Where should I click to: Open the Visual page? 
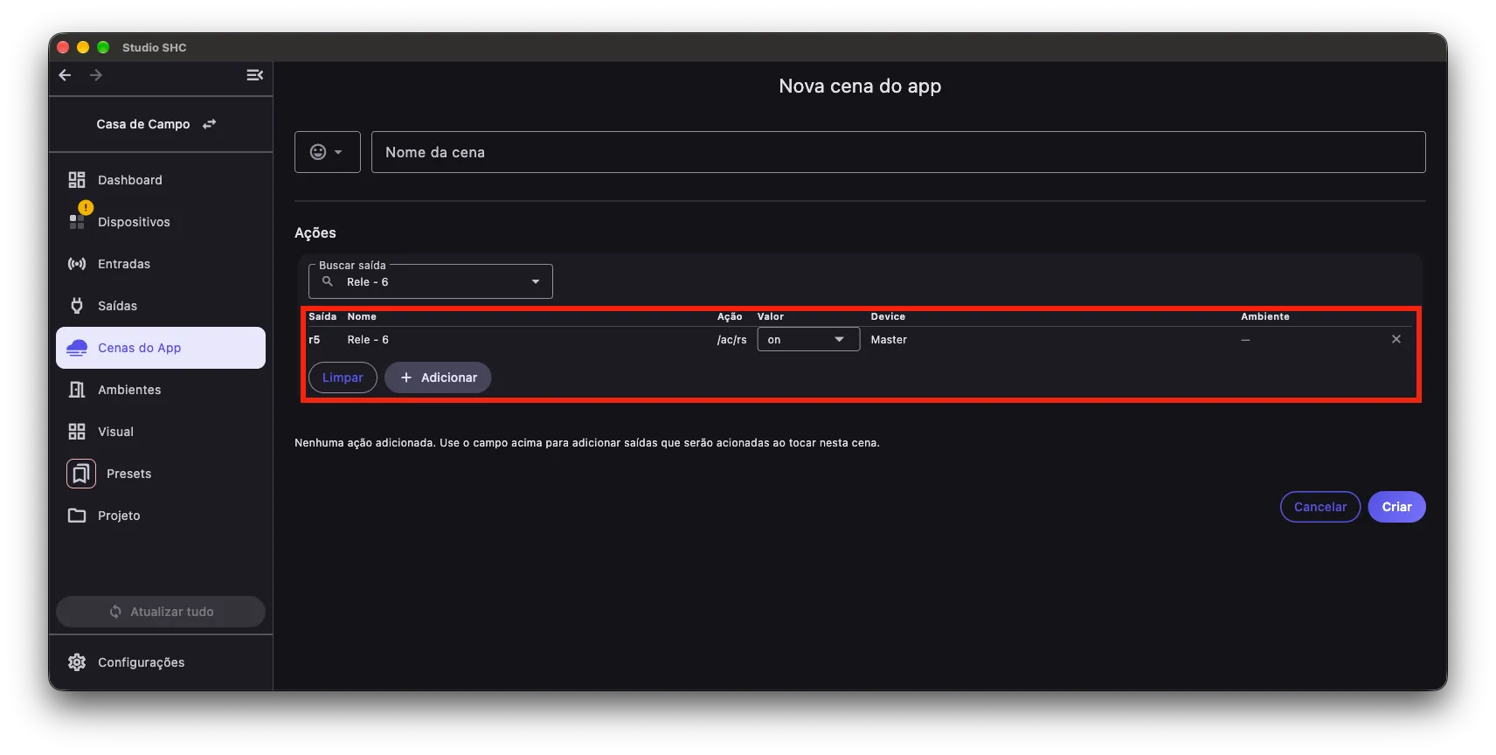point(161,432)
